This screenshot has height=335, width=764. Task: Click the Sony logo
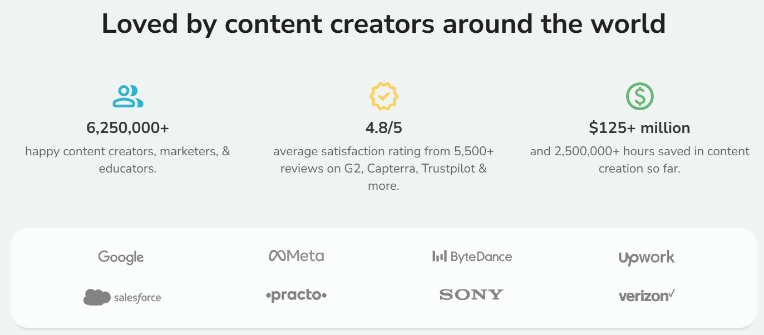[471, 295]
